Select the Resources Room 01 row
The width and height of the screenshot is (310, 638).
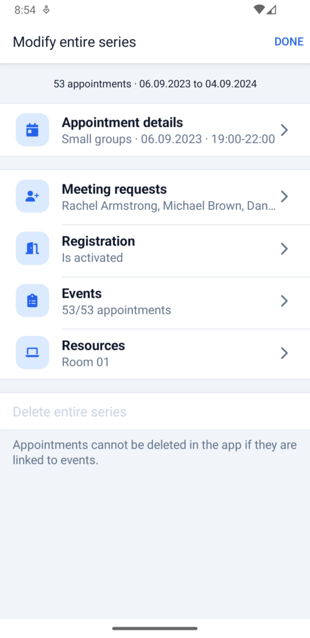click(x=155, y=353)
